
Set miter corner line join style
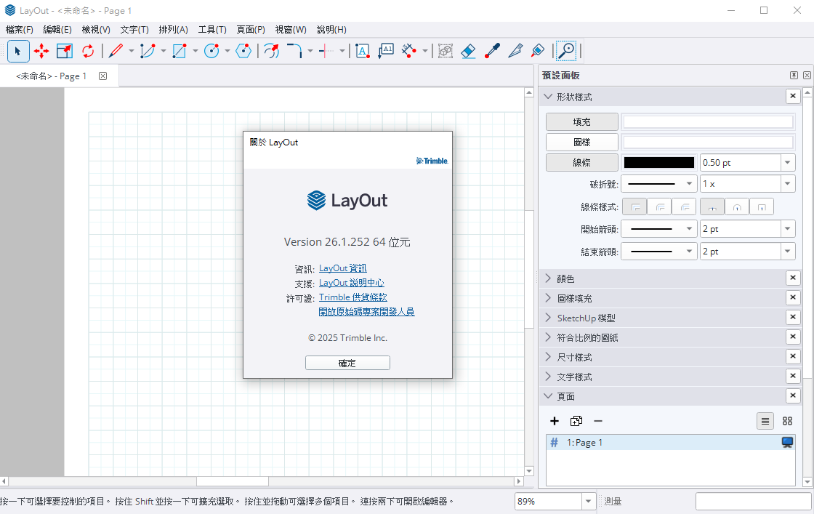pos(634,206)
